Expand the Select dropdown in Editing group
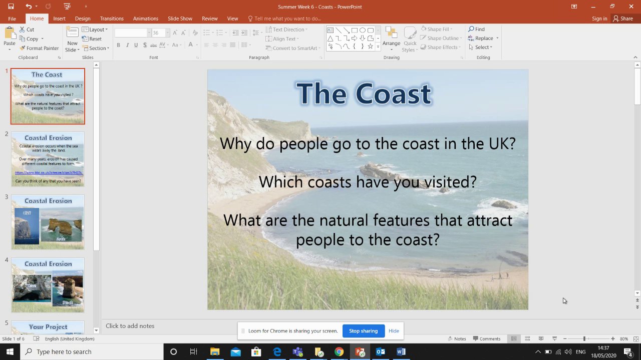The height and width of the screenshot is (360, 641). click(481, 47)
